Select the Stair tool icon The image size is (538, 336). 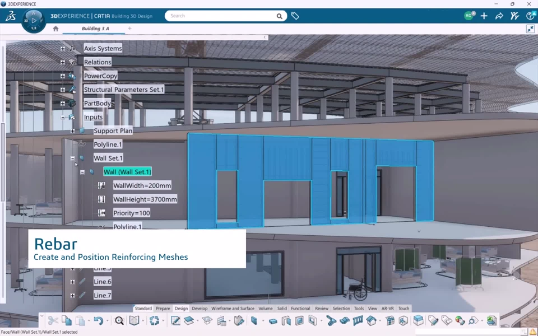pyautogui.click(x=331, y=320)
